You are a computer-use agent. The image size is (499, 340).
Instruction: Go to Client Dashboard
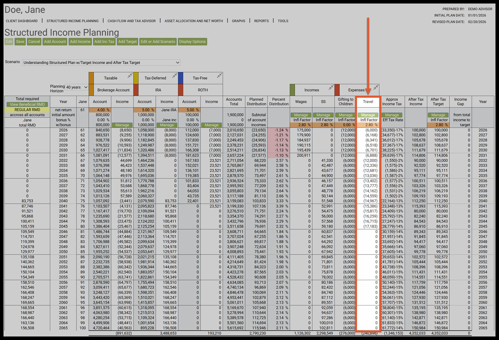(22, 21)
